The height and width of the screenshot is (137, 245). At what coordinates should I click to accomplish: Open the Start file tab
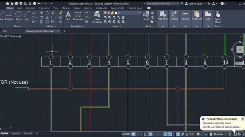coord(5,31)
